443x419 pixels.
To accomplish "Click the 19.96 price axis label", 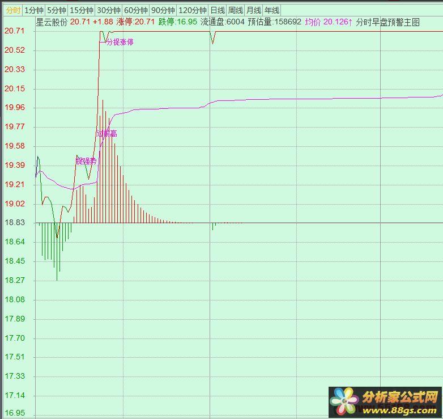I will (x=15, y=107).
